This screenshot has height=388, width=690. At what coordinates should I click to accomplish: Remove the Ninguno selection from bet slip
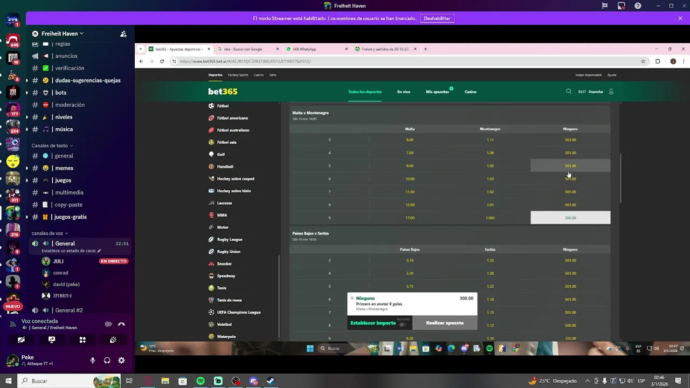tap(352, 298)
